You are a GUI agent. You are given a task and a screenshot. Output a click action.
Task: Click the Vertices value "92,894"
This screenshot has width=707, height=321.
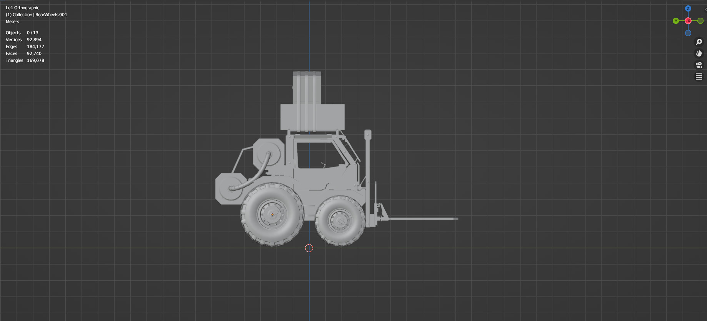tap(34, 40)
